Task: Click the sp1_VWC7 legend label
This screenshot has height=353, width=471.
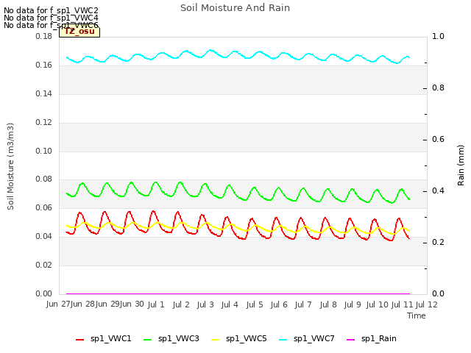Action: point(314,338)
